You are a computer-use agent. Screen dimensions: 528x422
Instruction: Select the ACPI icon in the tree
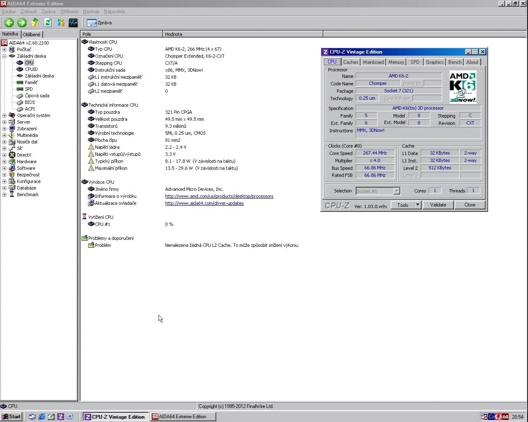point(20,109)
